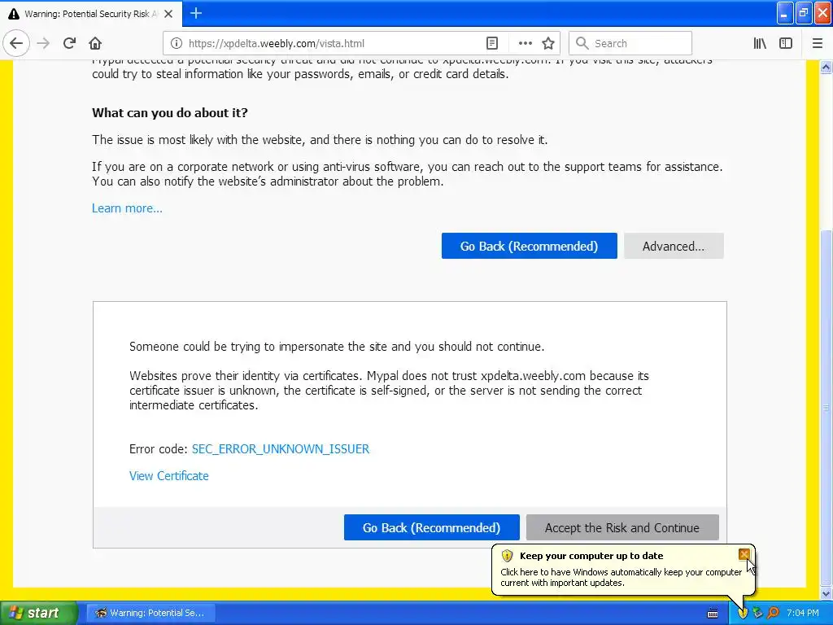Click the page scrollbar up arrow
The image size is (833, 625).
pyautogui.click(x=826, y=67)
